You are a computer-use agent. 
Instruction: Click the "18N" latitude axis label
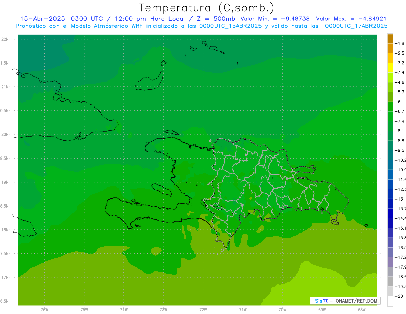5,230
